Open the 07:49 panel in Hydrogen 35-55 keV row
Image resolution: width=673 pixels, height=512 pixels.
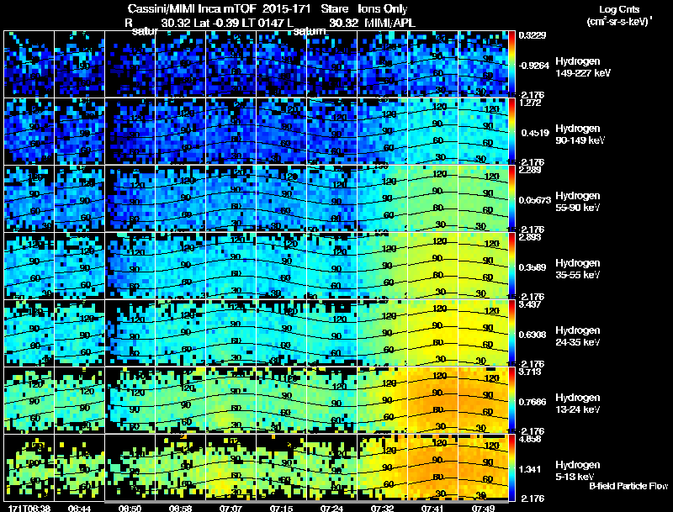tap(483, 266)
